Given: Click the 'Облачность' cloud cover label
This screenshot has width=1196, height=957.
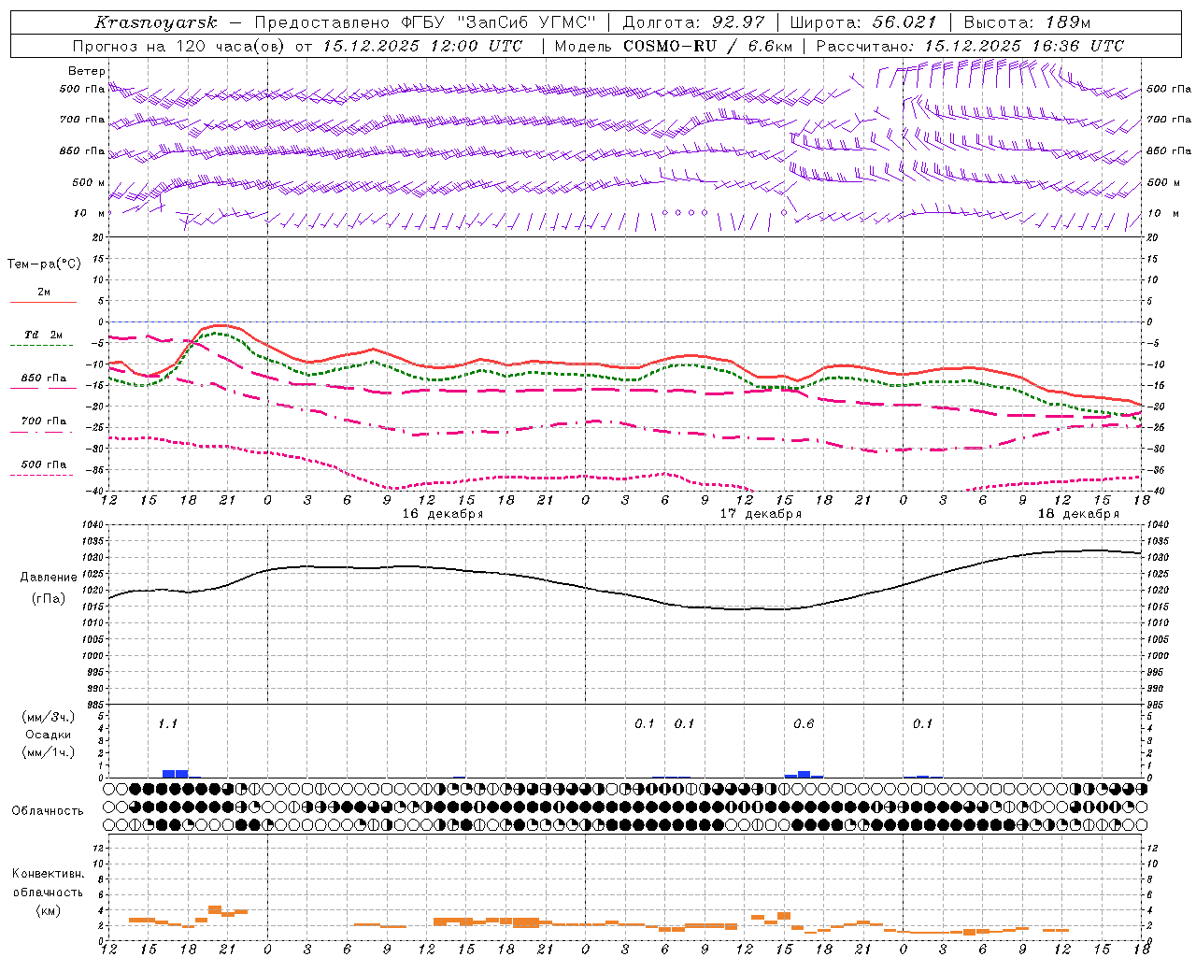Looking at the screenshot, I should tap(48, 811).
